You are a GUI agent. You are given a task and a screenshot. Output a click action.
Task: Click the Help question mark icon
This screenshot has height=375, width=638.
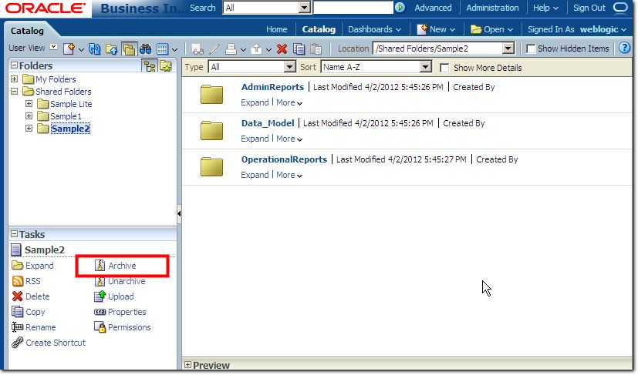pyautogui.click(x=625, y=48)
